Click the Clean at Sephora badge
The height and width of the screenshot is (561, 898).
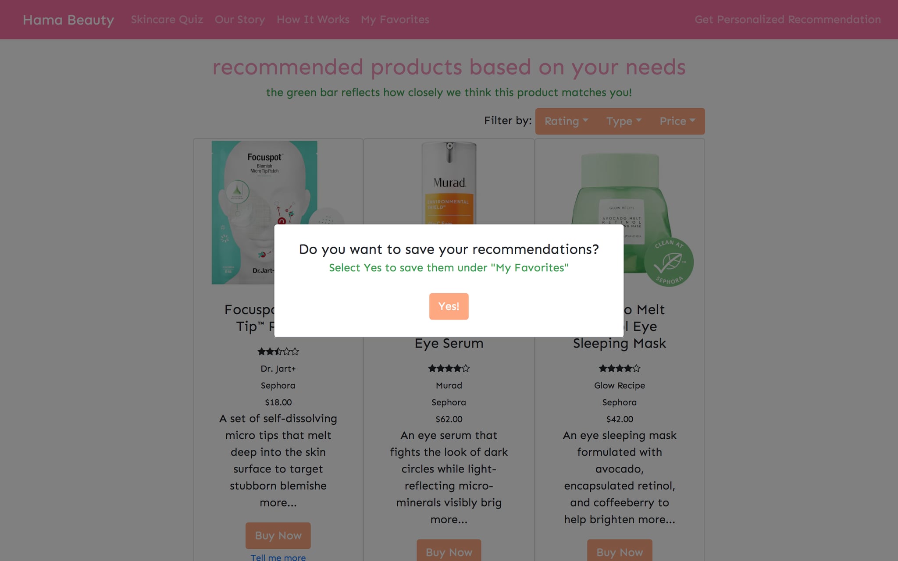(669, 262)
